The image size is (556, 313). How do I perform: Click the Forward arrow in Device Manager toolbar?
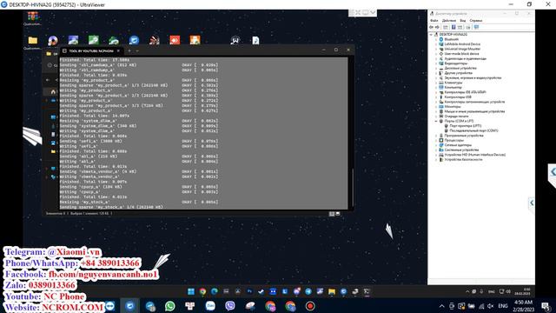click(437, 27)
